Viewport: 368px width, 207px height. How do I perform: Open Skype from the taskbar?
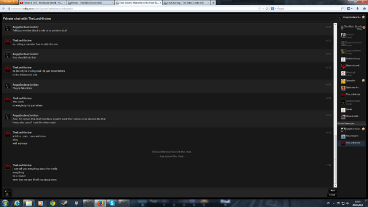tap(112, 203)
